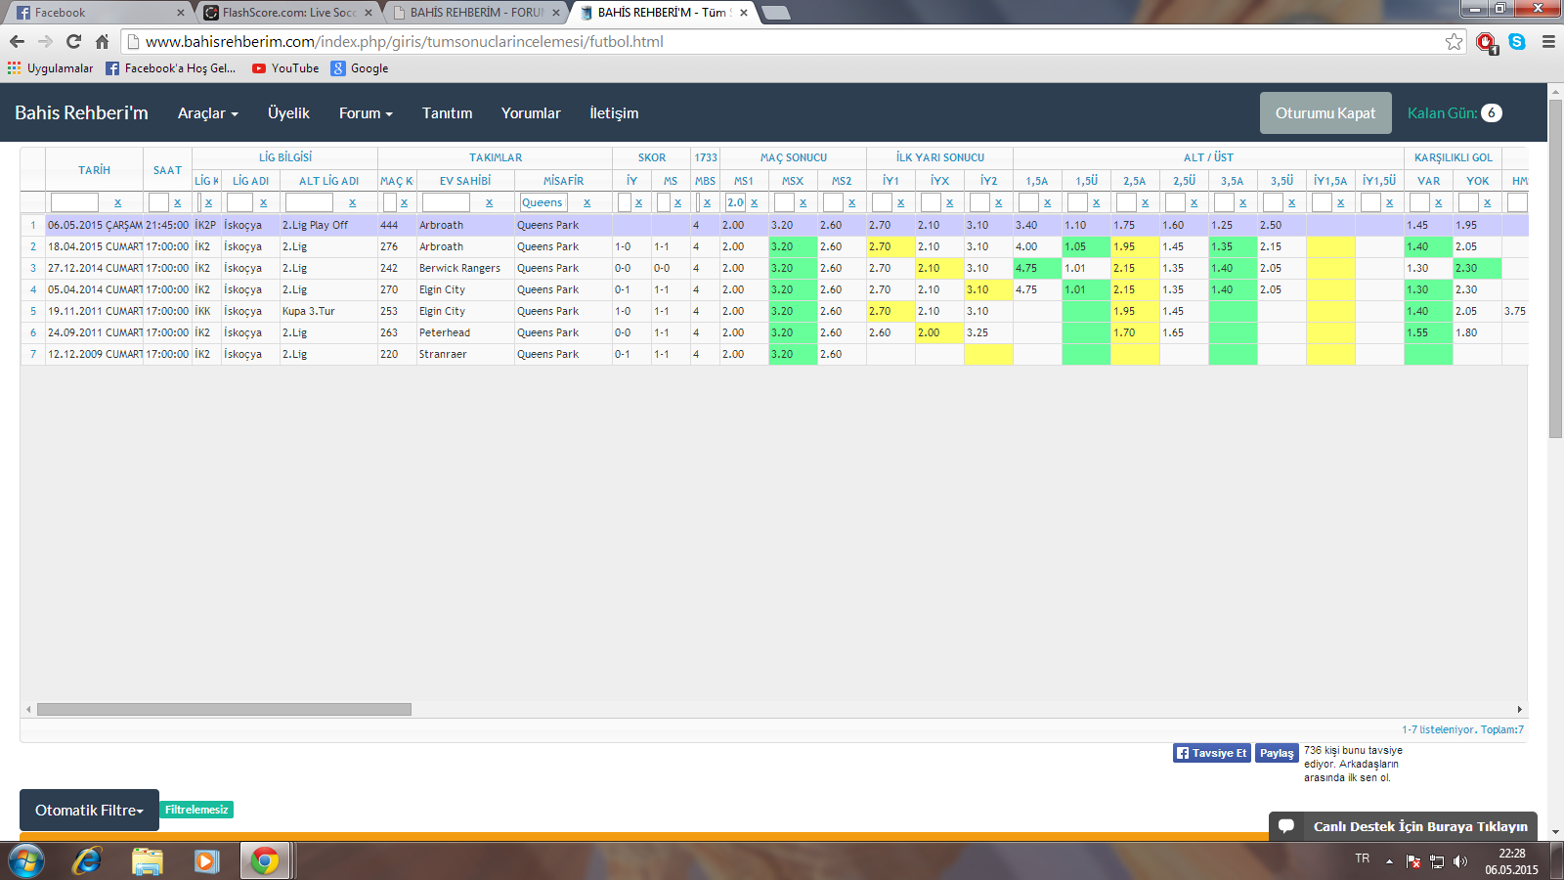Expand the Araçlar dropdown menu
This screenshot has height=880, width=1564.
coord(207,113)
